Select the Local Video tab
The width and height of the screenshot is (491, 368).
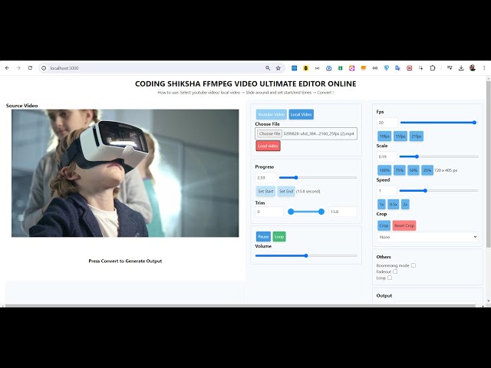point(301,114)
